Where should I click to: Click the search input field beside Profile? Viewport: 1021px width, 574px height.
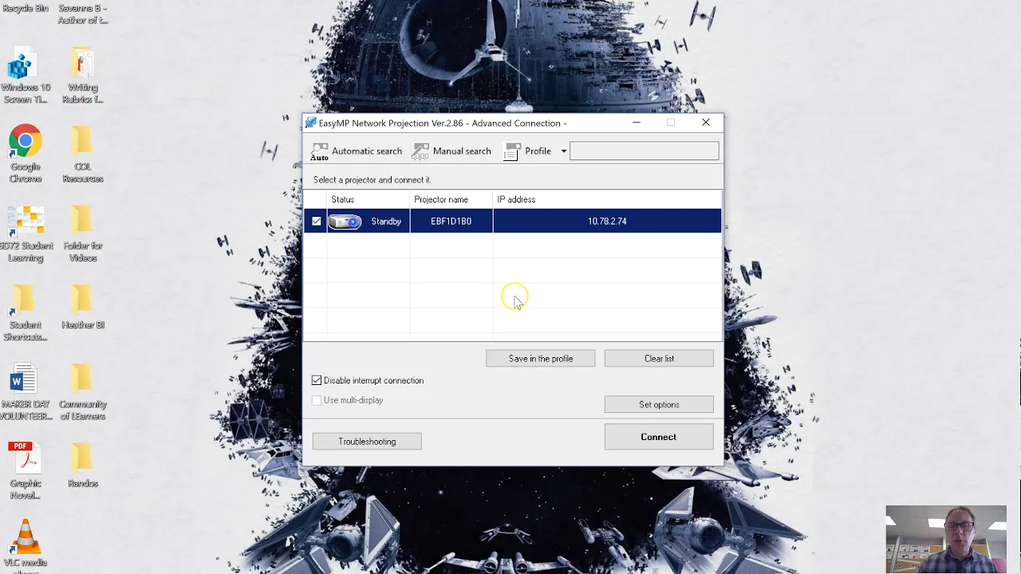(644, 151)
